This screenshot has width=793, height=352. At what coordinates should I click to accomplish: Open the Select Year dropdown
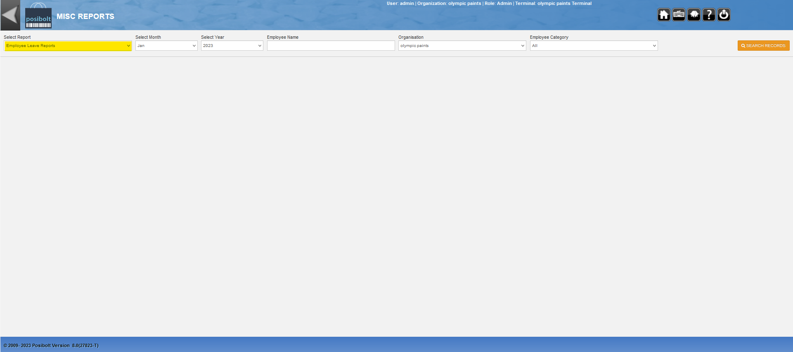coord(232,46)
